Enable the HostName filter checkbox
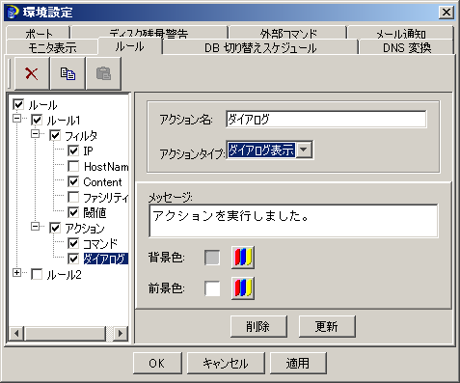This screenshot has width=460, height=383. 73,166
